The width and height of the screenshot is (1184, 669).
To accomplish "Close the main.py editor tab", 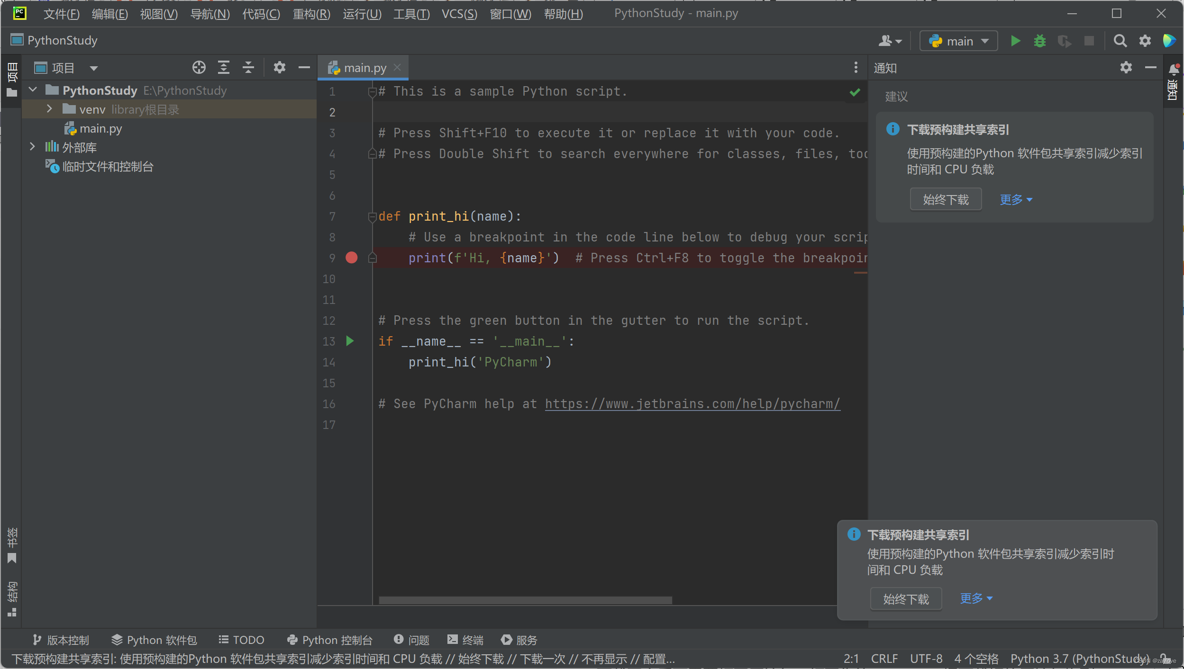I will coord(397,68).
